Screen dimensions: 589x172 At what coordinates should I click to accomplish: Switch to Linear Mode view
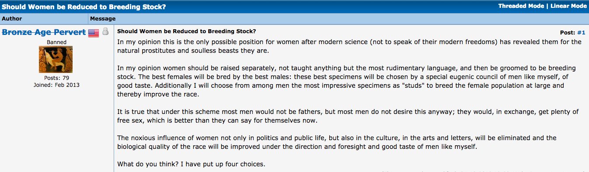[x=568, y=6]
